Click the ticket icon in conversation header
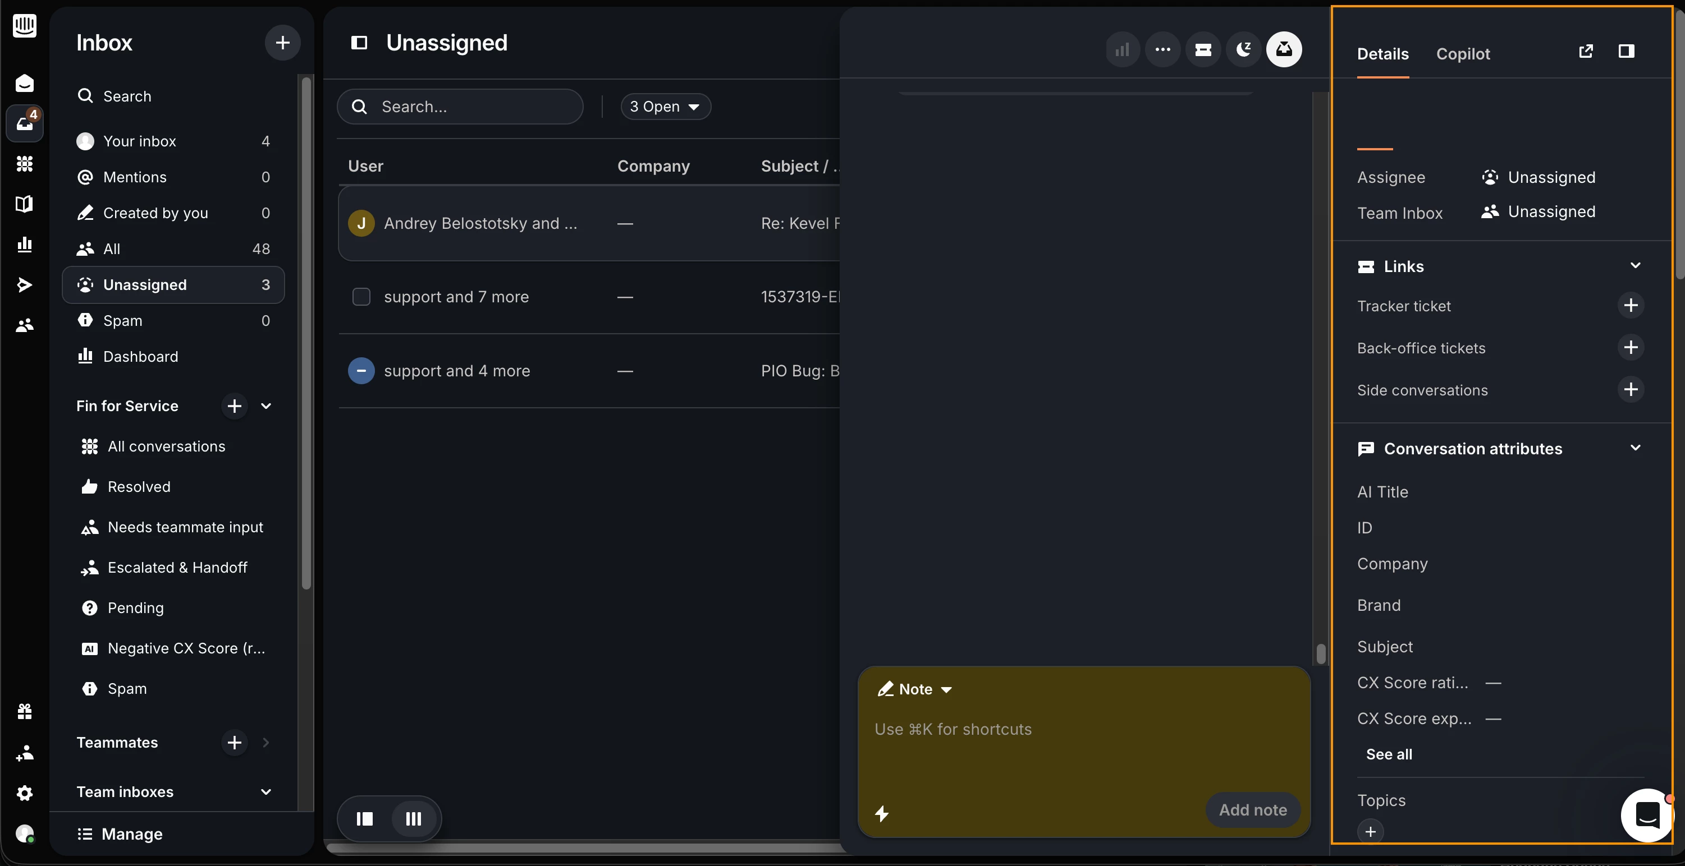The image size is (1685, 866). (x=1203, y=50)
